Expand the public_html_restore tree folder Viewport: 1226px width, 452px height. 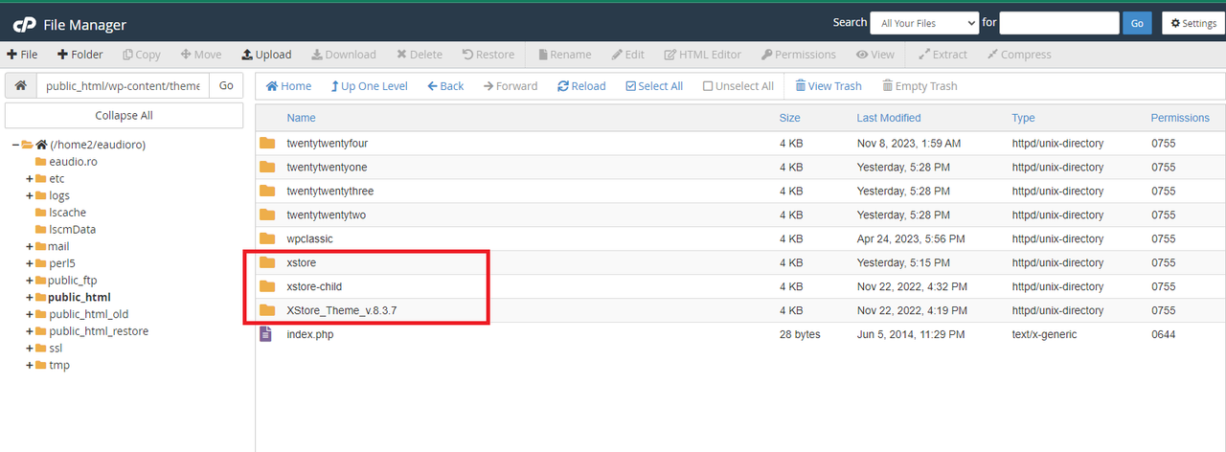(29, 331)
